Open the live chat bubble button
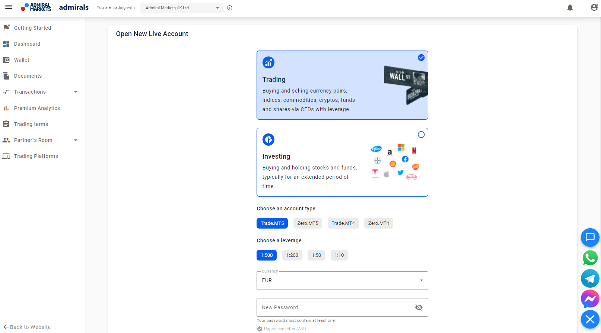 point(590,237)
